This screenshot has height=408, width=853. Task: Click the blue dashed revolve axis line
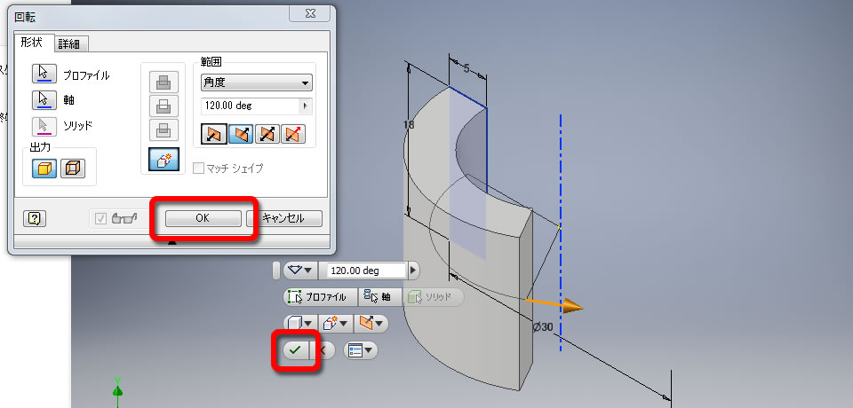tap(561, 232)
